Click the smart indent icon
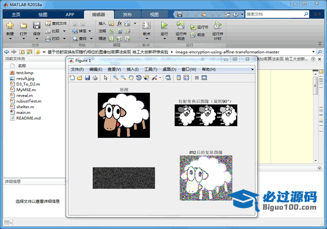The image size is (327, 229). (112, 38)
